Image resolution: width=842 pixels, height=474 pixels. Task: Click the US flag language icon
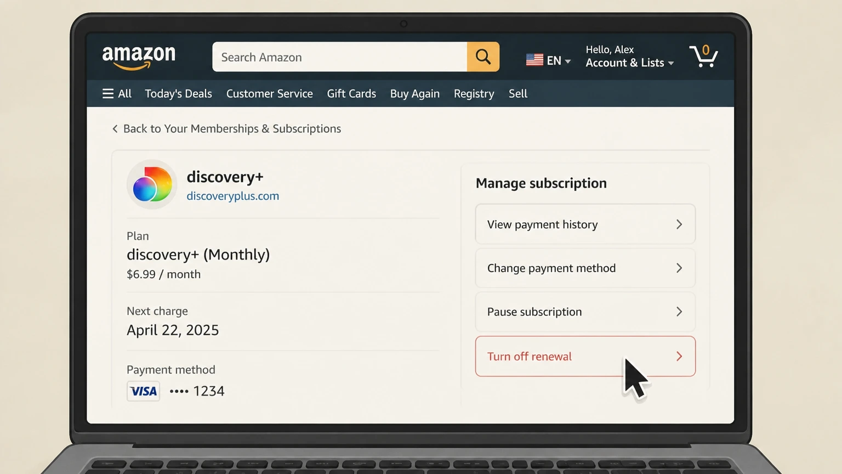534,60
